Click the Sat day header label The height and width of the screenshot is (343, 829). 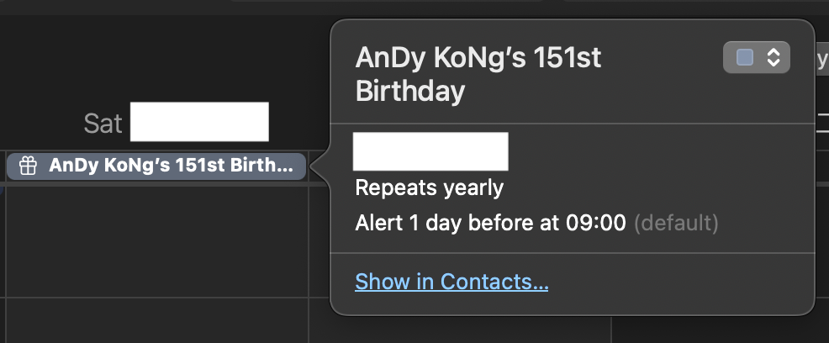tap(103, 123)
